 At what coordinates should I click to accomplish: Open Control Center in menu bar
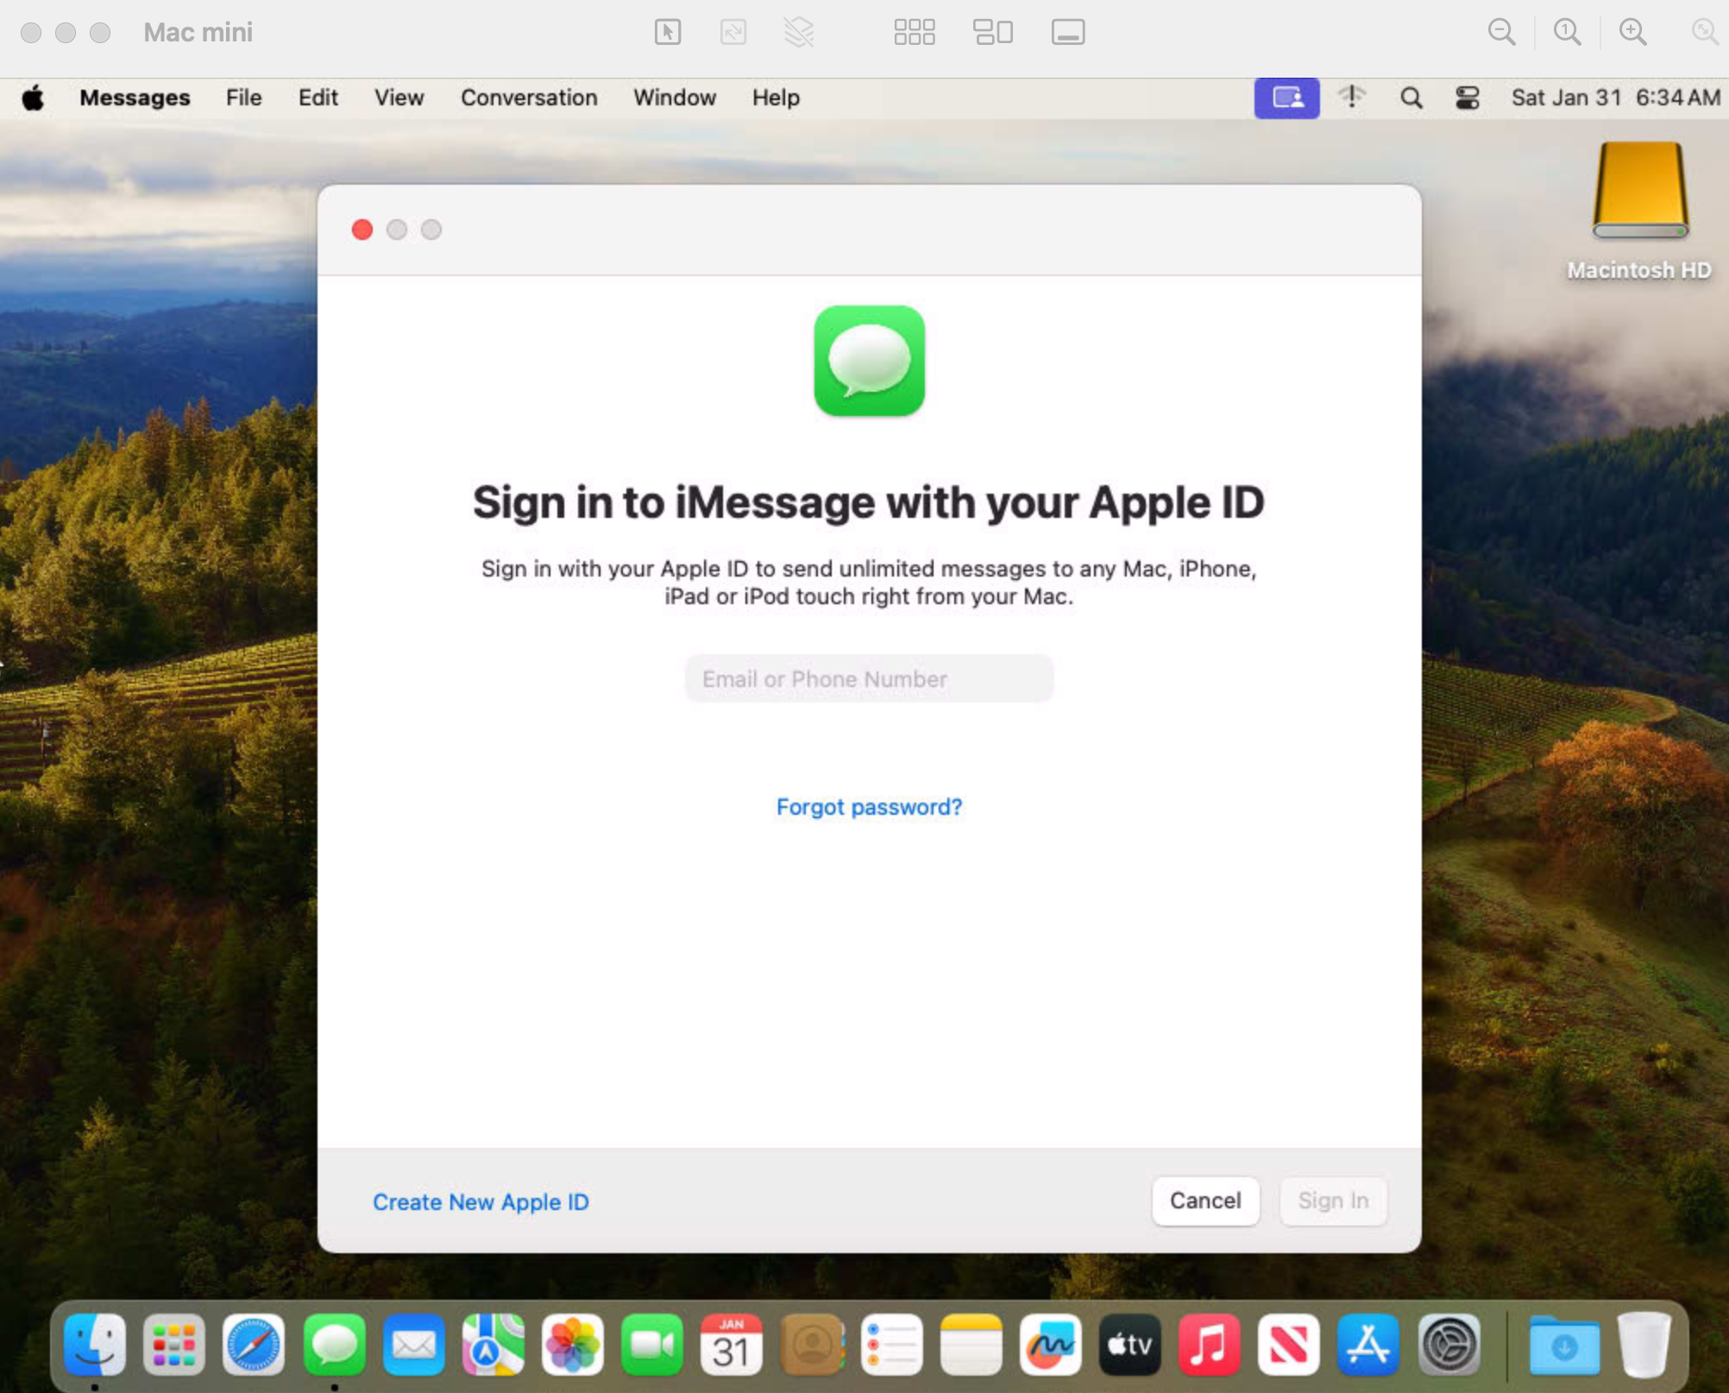[x=1467, y=98]
